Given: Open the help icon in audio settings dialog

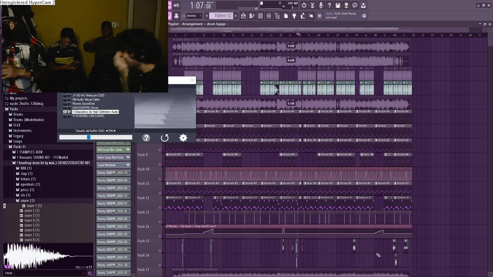Looking at the screenshot, I should pyautogui.click(x=146, y=138).
